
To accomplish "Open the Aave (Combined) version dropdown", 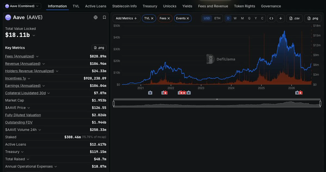I will tap(22, 6).
